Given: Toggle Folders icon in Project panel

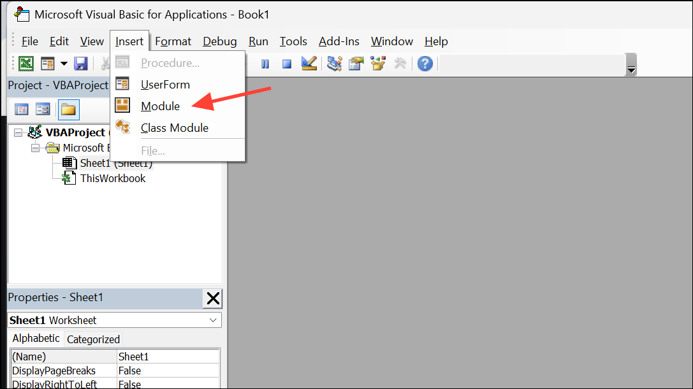Looking at the screenshot, I should tap(68, 110).
